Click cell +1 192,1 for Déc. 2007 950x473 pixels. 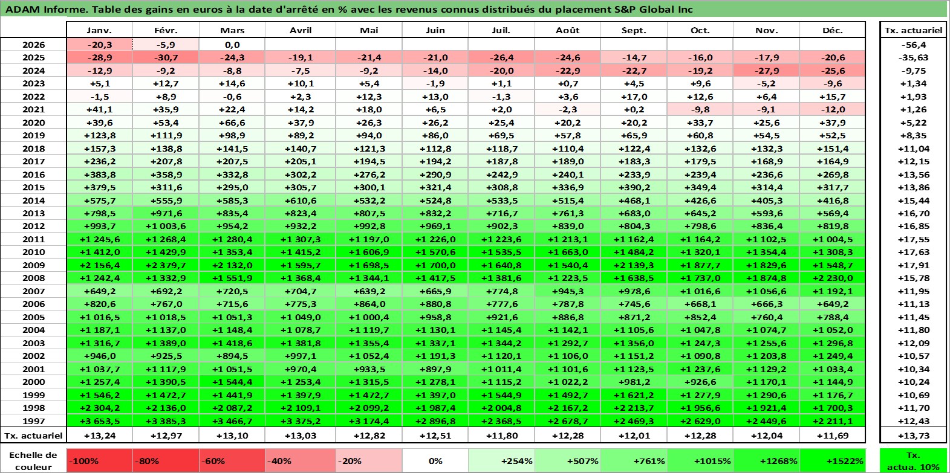832,291
